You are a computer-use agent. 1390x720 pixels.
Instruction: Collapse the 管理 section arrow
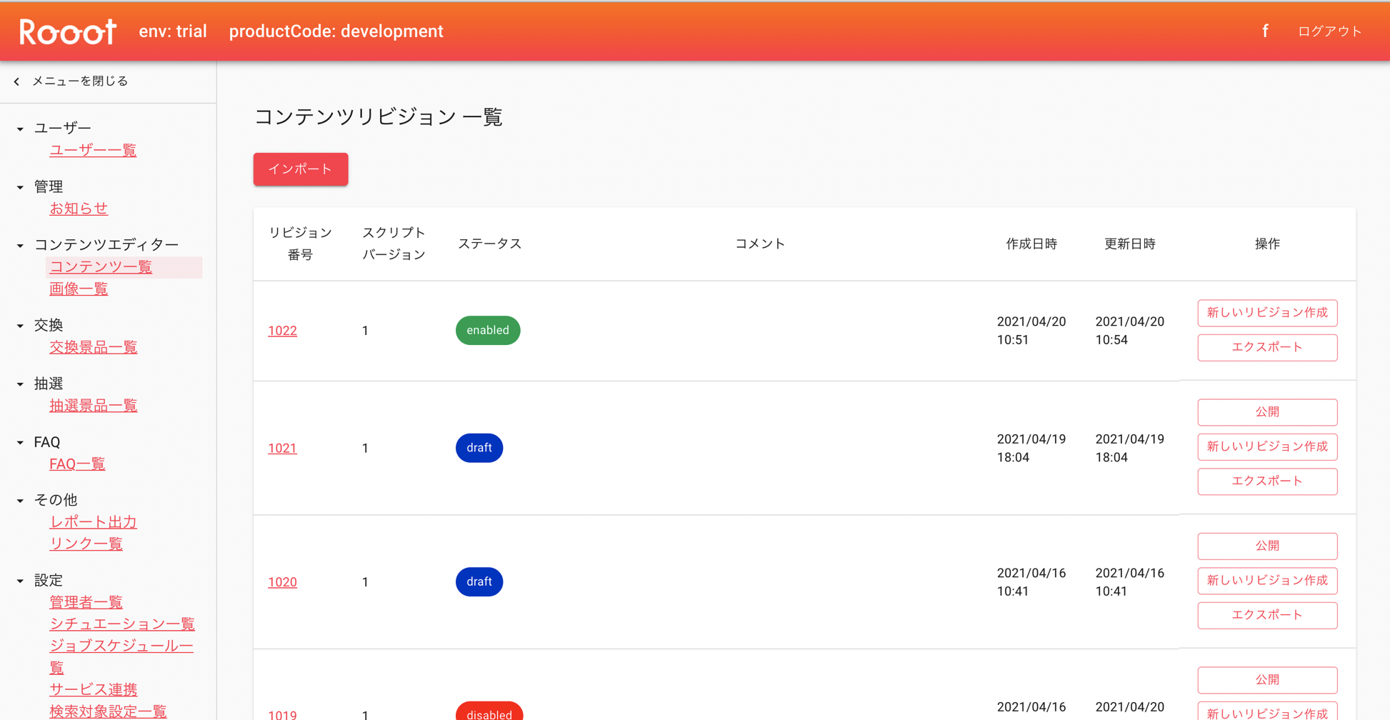click(x=20, y=187)
